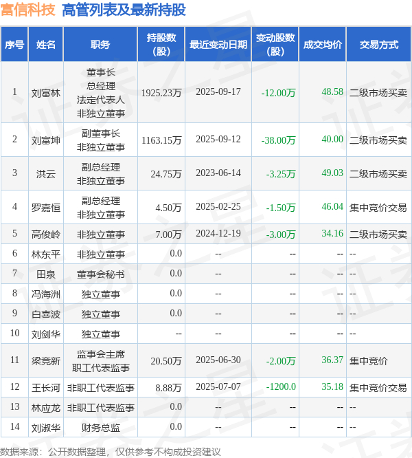Click average price 36.37
The image size is (412, 458).
coord(332,360)
